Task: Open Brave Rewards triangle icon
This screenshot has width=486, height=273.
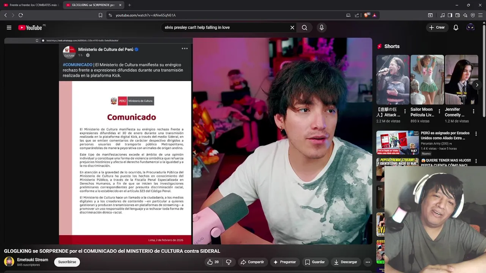Action: coord(374,15)
